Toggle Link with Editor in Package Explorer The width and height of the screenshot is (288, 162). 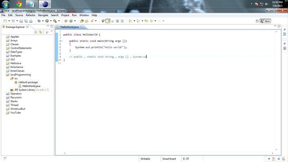point(40,32)
